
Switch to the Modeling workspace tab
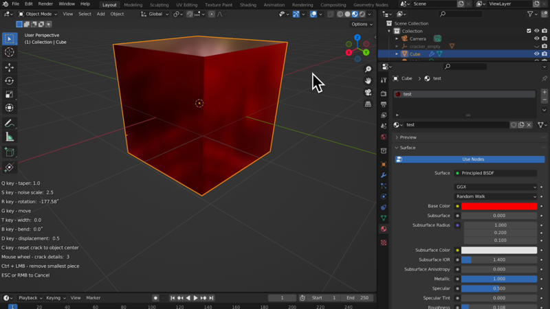133,5
